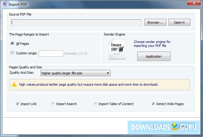Select the All Pages radio button

(12, 43)
